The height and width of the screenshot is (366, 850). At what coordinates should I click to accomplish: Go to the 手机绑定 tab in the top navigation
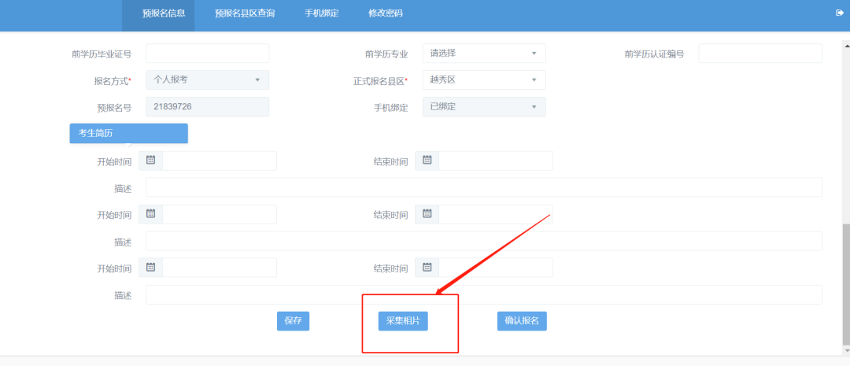pos(321,14)
